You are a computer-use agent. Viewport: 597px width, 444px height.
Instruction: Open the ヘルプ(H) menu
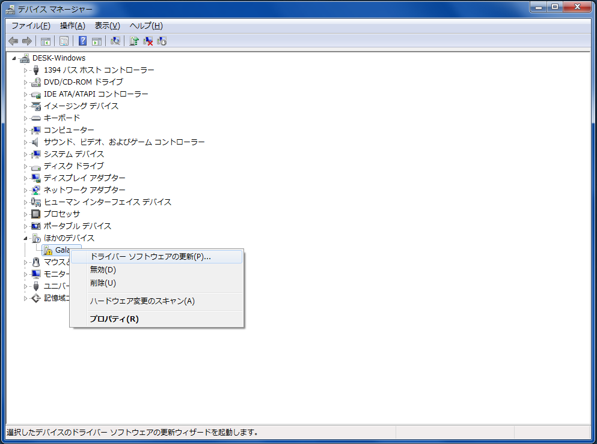[x=146, y=26]
